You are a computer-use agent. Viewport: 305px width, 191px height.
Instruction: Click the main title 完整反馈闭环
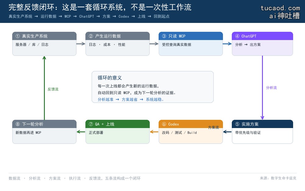point(31,7)
